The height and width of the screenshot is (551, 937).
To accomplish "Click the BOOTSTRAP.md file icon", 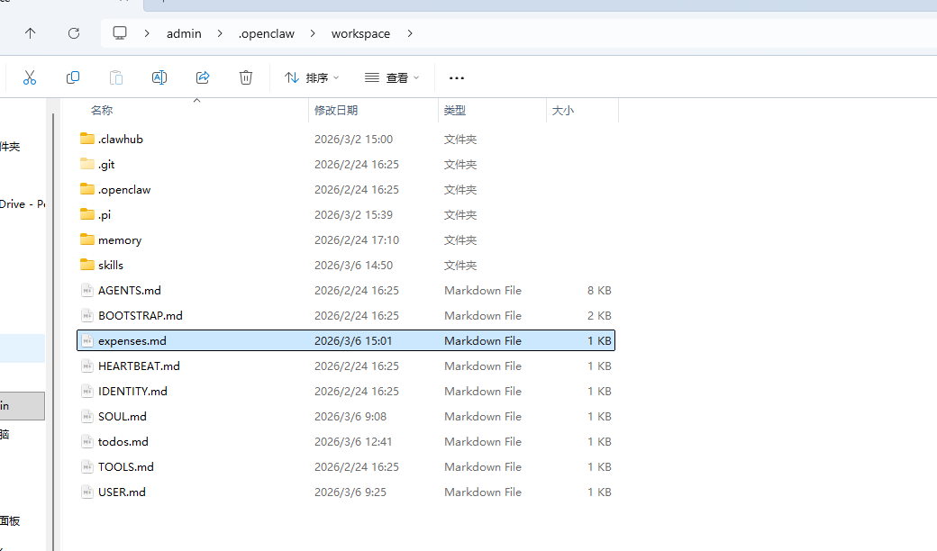I will [x=87, y=315].
